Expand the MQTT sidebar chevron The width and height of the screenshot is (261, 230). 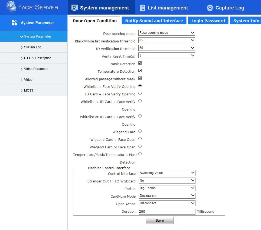(21, 91)
